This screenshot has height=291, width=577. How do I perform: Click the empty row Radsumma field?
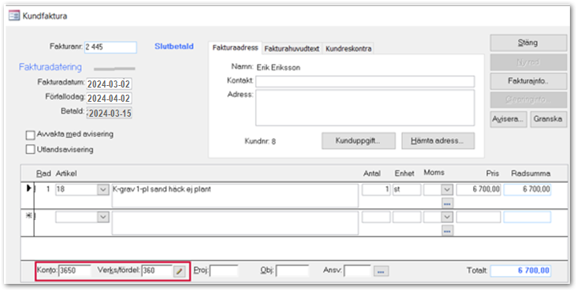click(x=527, y=218)
